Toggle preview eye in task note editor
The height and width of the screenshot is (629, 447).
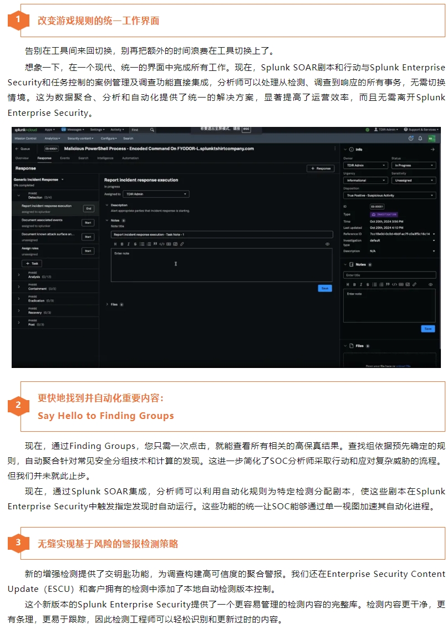click(327, 244)
